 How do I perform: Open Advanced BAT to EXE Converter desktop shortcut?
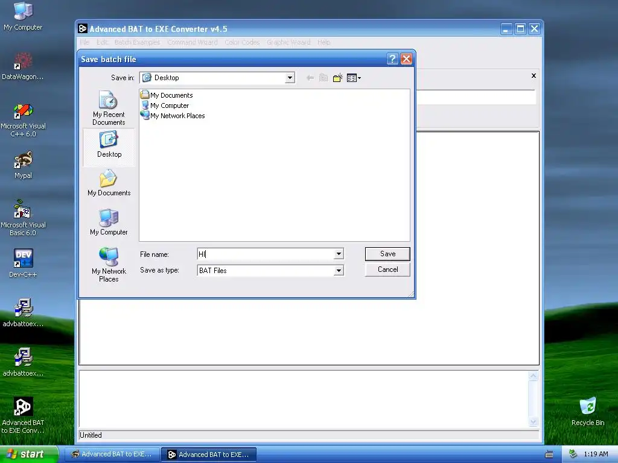point(23,416)
